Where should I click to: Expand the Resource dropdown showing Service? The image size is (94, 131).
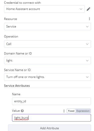[x=47, y=26]
